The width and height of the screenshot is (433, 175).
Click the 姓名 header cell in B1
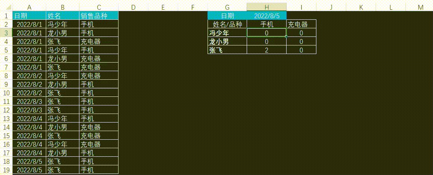coord(62,16)
